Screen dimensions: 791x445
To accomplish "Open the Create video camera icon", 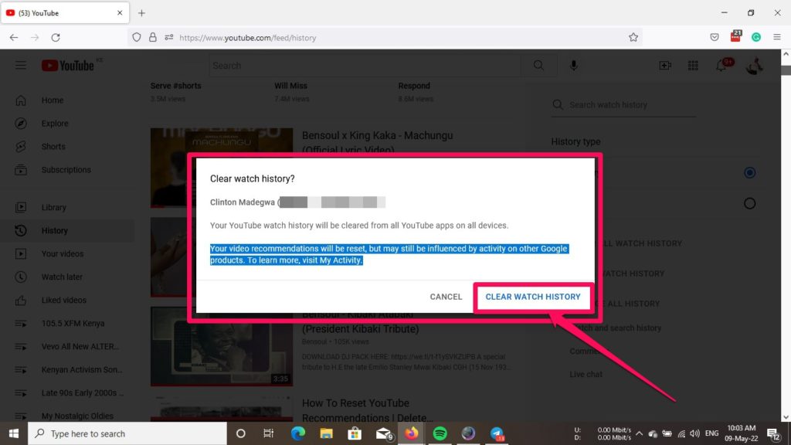I will click(665, 66).
